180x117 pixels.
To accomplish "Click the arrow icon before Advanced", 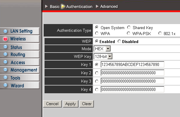I will (97, 7).
